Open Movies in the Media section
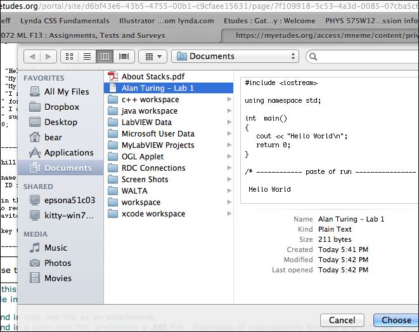419x332 pixels. click(x=61, y=278)
